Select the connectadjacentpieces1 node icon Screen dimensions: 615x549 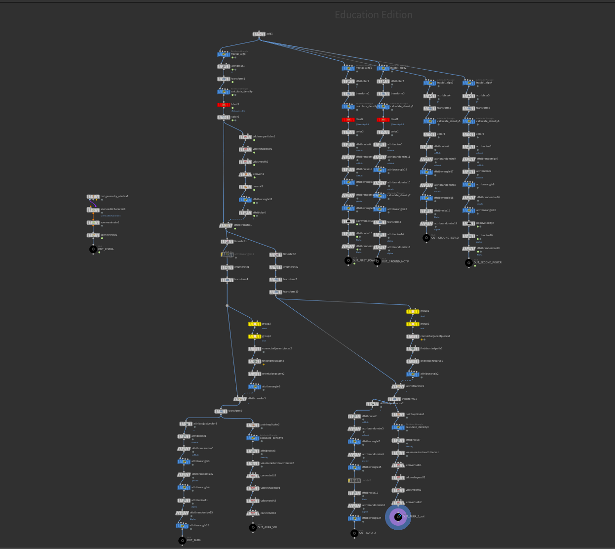click(x=413, y=337)
